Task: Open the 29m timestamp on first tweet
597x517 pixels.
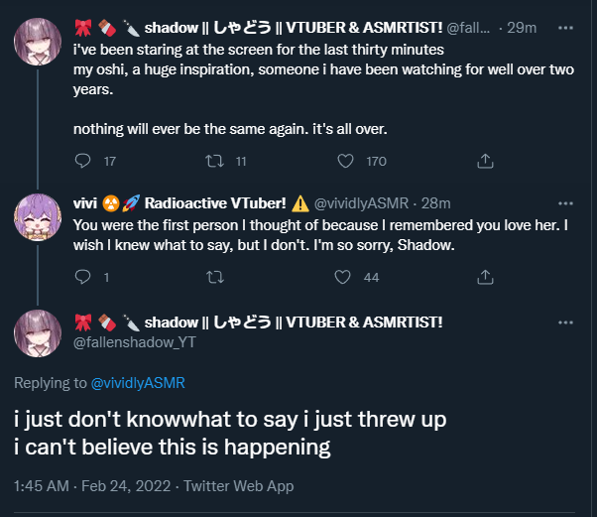Action: point(522,28)
